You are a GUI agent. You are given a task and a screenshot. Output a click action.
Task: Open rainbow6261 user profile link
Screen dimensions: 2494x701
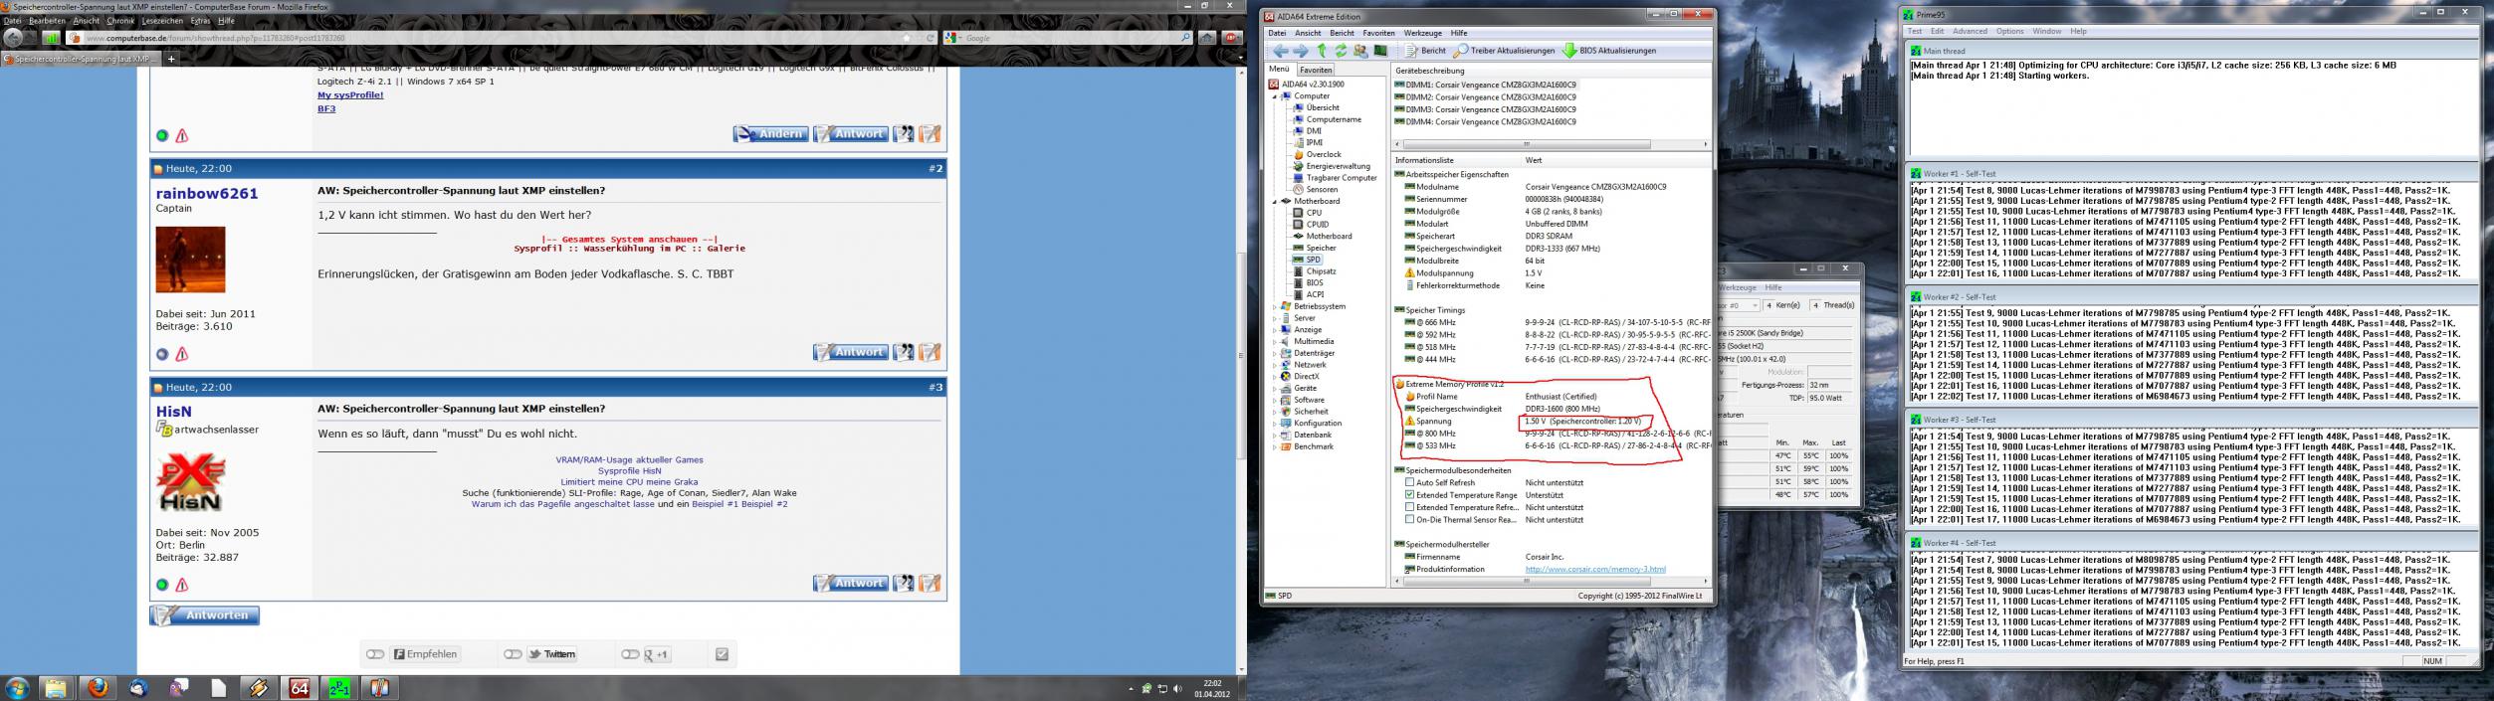click(x=207, y=194)
